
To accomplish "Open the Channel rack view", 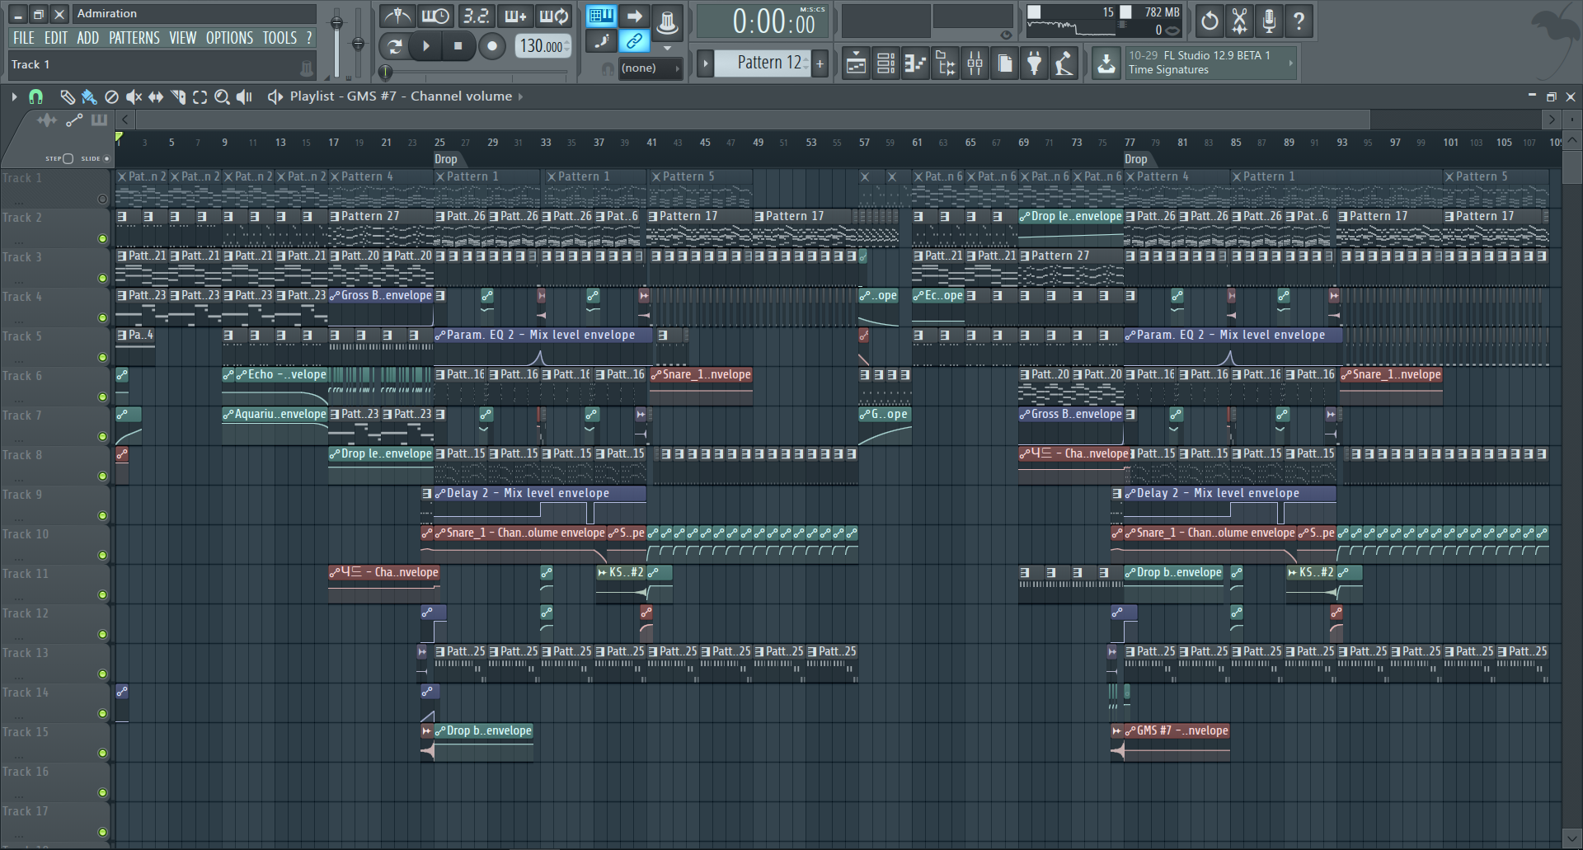I will (885, 63).
